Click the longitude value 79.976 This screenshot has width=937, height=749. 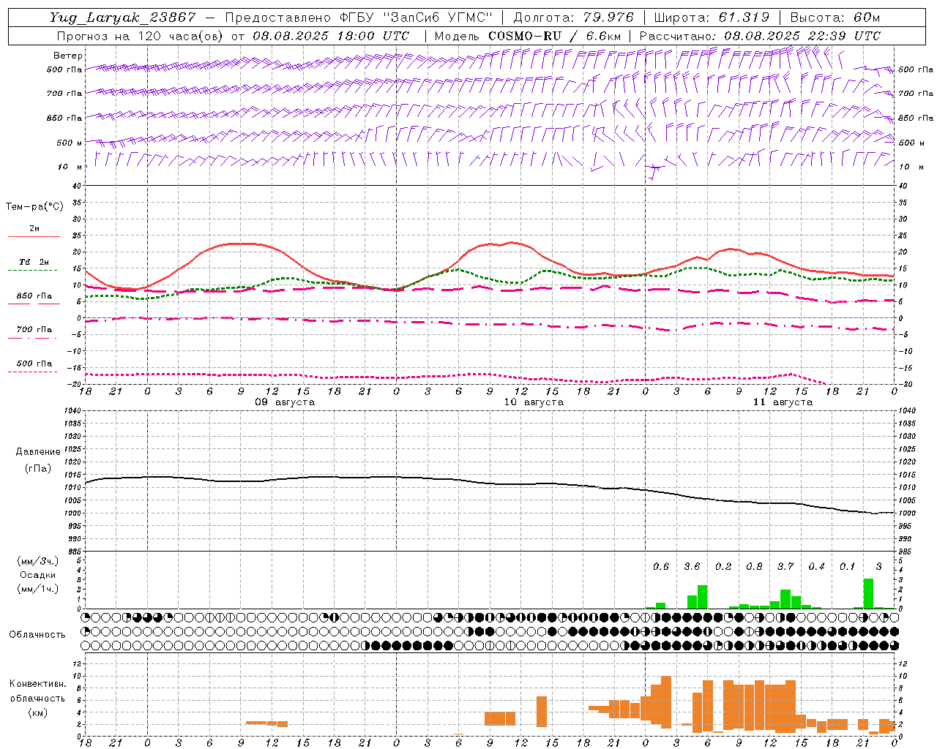click(x=608, y=18)
